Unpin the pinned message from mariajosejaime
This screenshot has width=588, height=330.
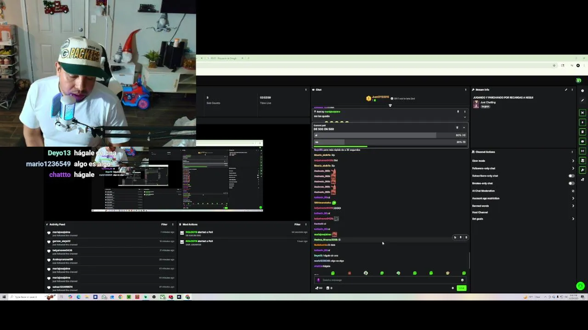pos(458,111)
